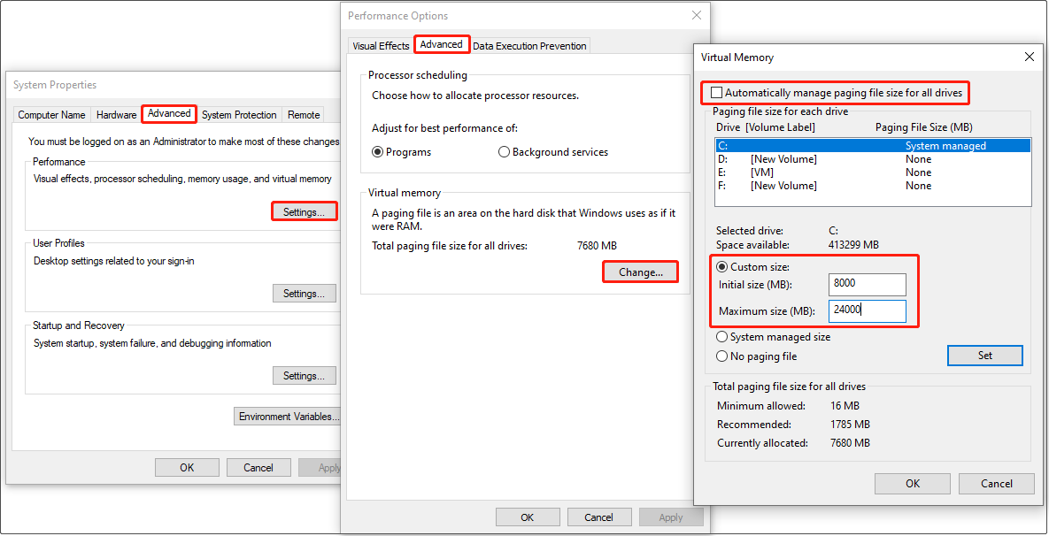
Task: Select Advanced tab in Performance Options
Action: click(x=442, y=44)
